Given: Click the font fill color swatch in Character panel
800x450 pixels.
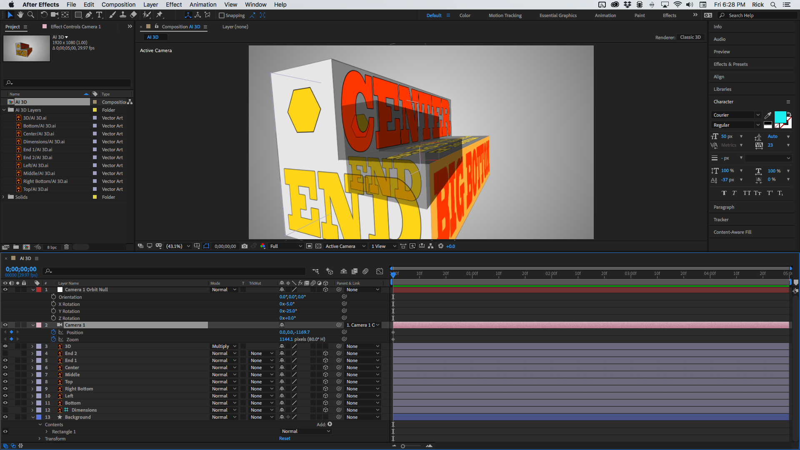Looking at the screenshot, I should tap(780, 117).
